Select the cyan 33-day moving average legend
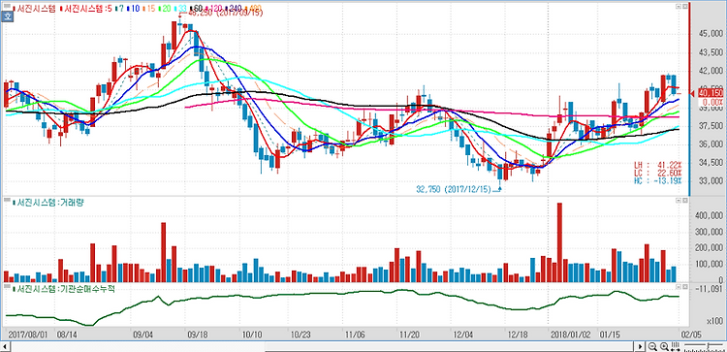 click(x=181, y=9)
